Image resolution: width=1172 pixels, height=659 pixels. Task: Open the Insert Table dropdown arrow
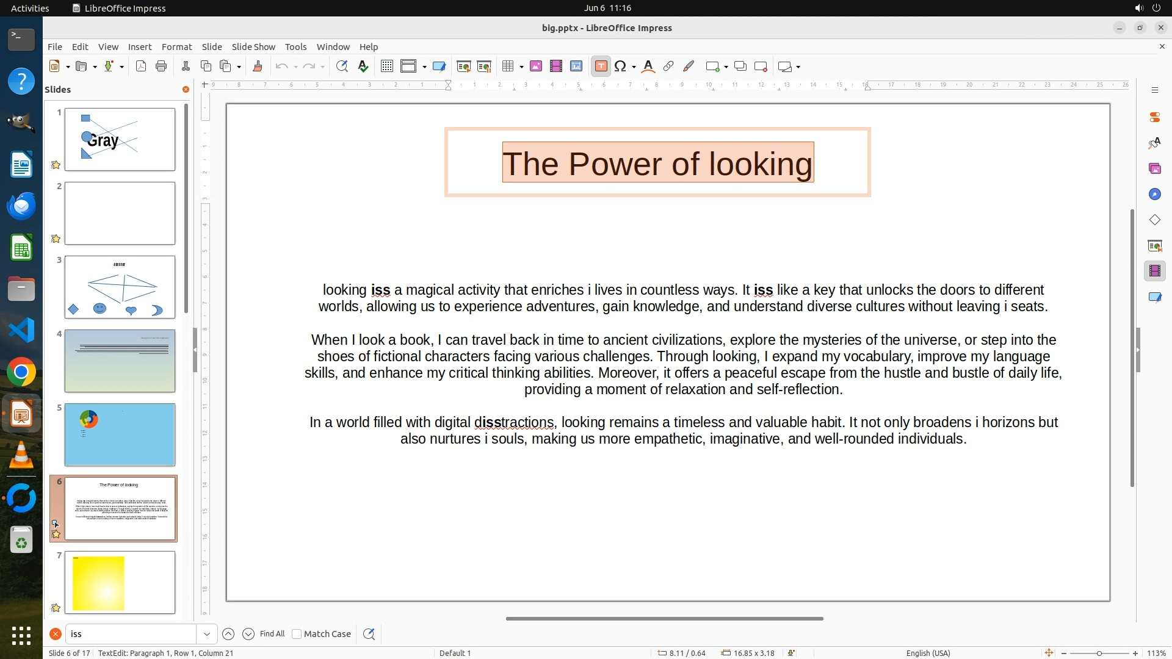tap(522, 67)
